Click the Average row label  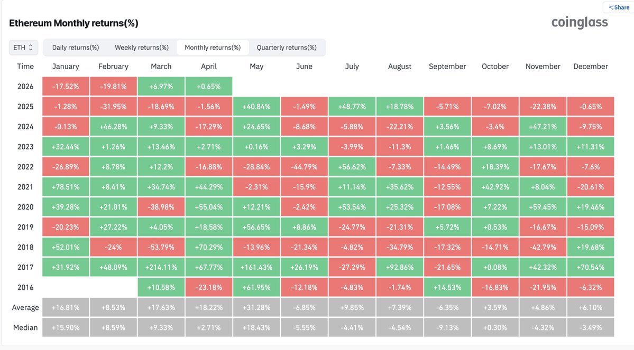tap(25, 307)
